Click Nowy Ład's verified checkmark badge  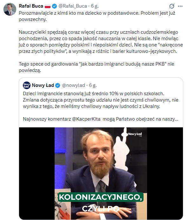(x=57, y=85)
